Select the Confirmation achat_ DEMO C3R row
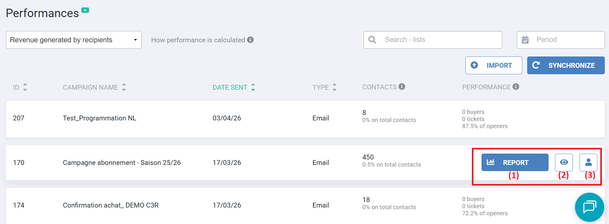 click(111, 205)
